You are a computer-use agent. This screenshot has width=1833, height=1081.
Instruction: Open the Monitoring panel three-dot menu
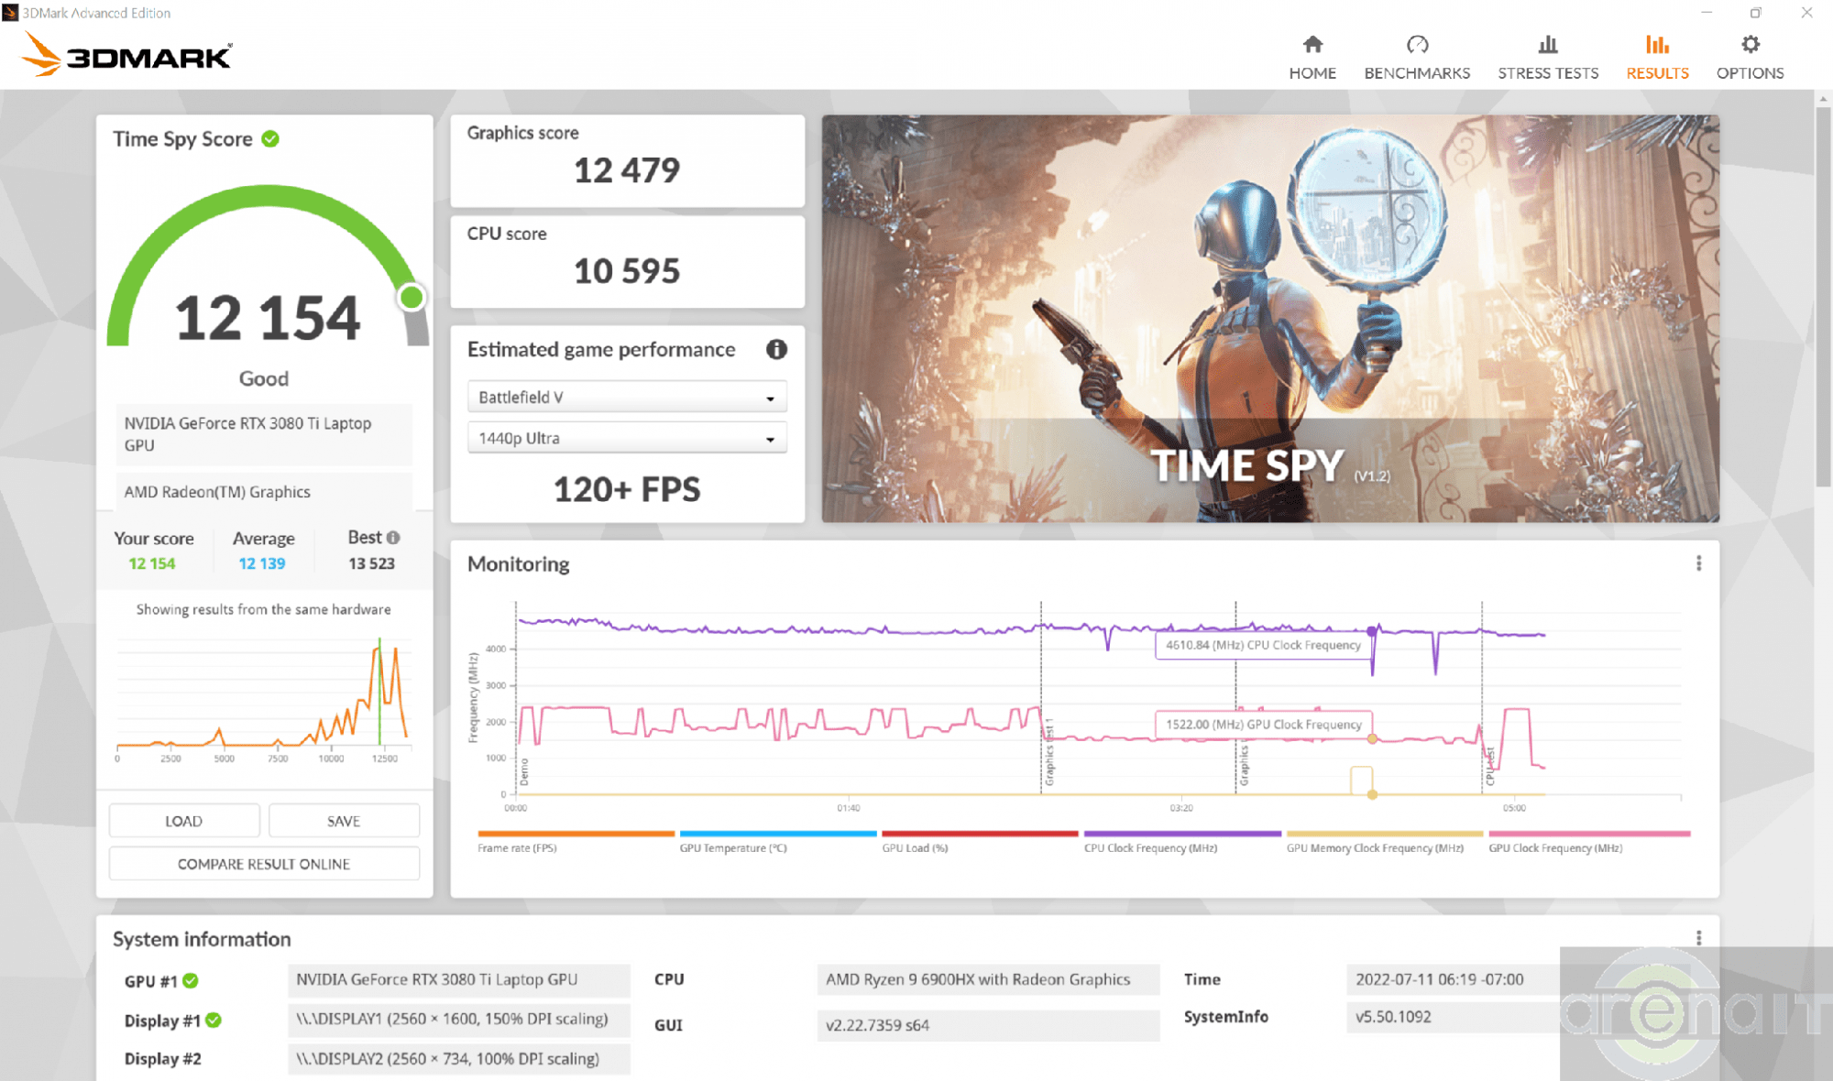pyautogui.click(x=1698, y=563)
